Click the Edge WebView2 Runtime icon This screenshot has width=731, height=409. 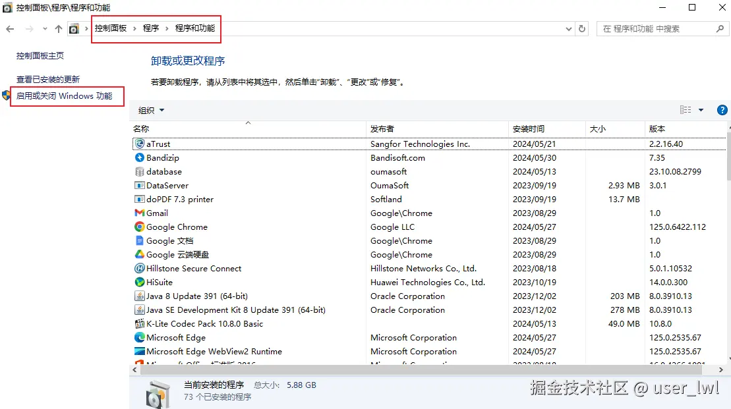click(x=139, y=351)
